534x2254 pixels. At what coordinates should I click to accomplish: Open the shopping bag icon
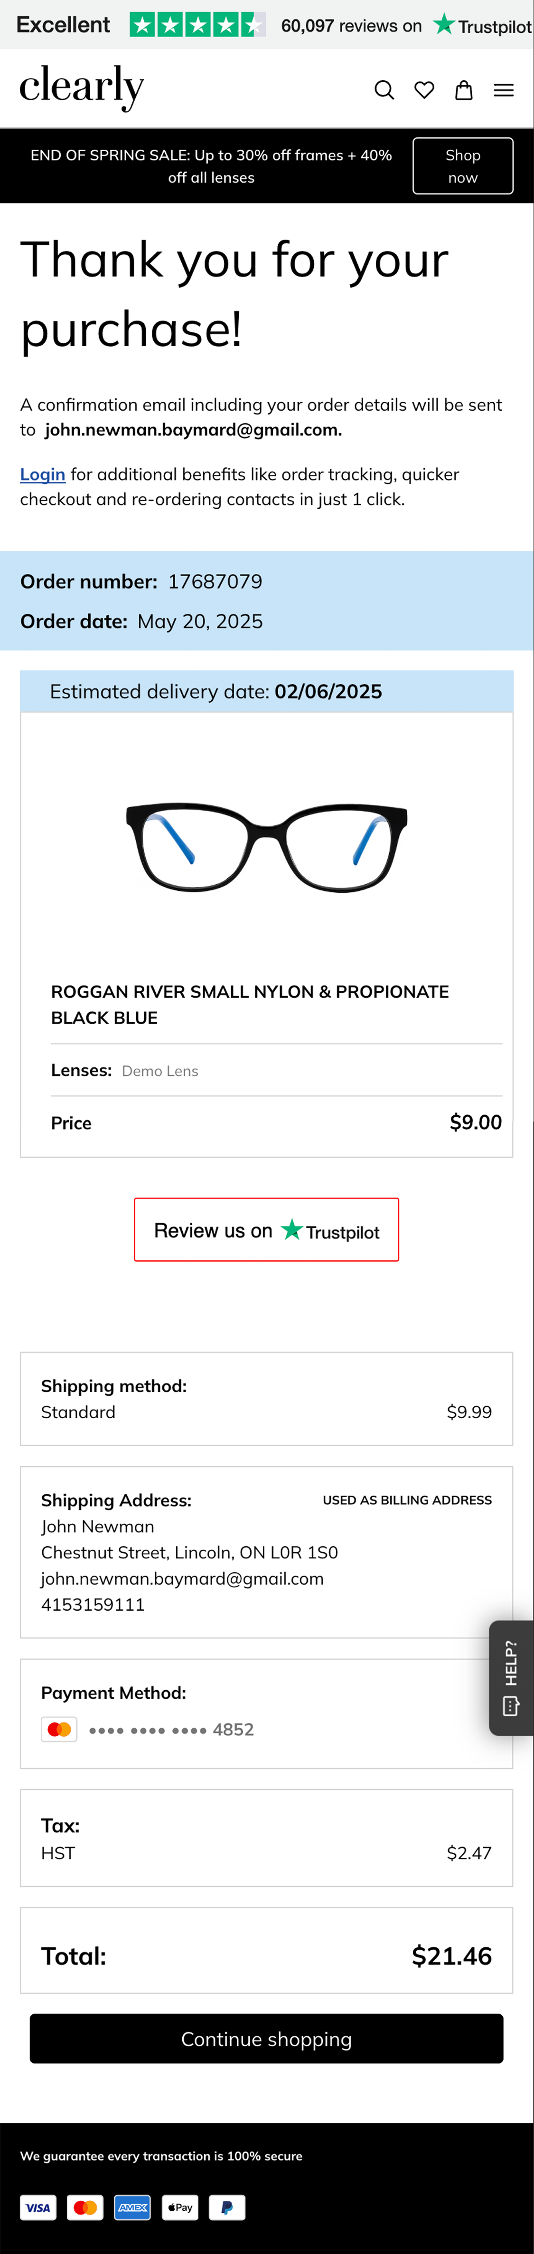tap(464, 90)
